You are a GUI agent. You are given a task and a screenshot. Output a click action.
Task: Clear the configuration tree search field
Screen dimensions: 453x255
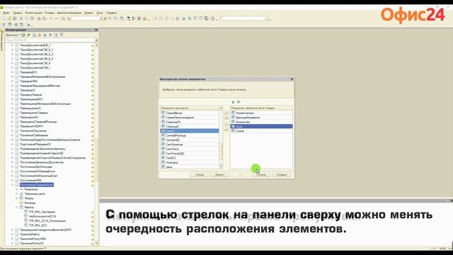[96, 40]
